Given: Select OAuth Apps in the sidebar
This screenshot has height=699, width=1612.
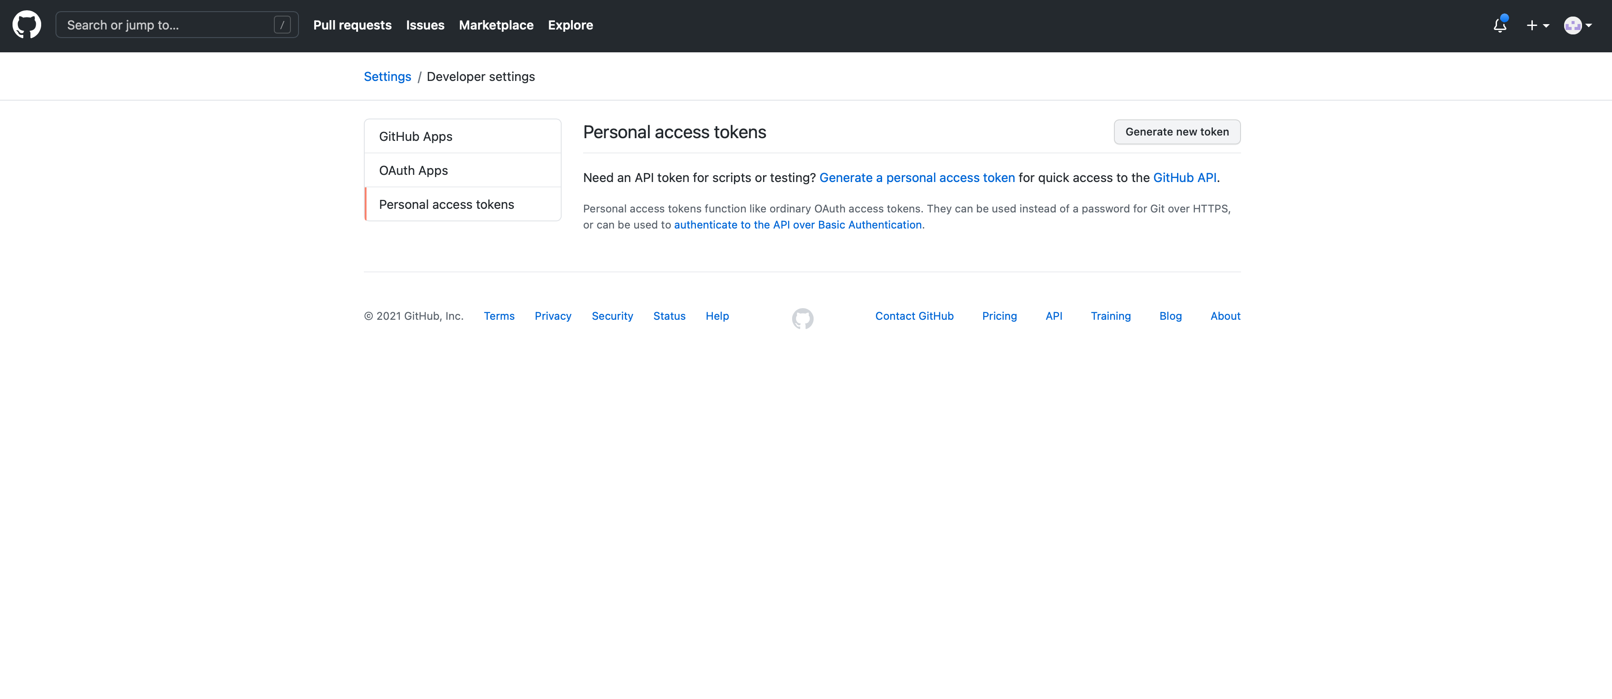Looking at the screenshot, I should click(x=462, y=170).
